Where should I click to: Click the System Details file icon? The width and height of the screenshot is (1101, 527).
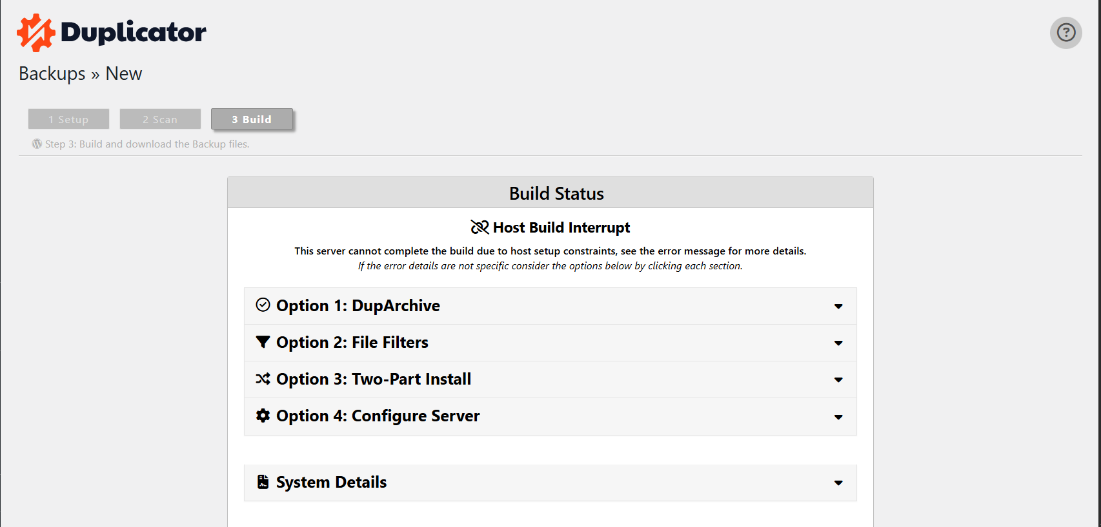263,482
